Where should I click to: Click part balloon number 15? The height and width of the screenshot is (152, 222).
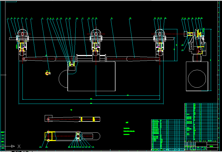[70, 18]
